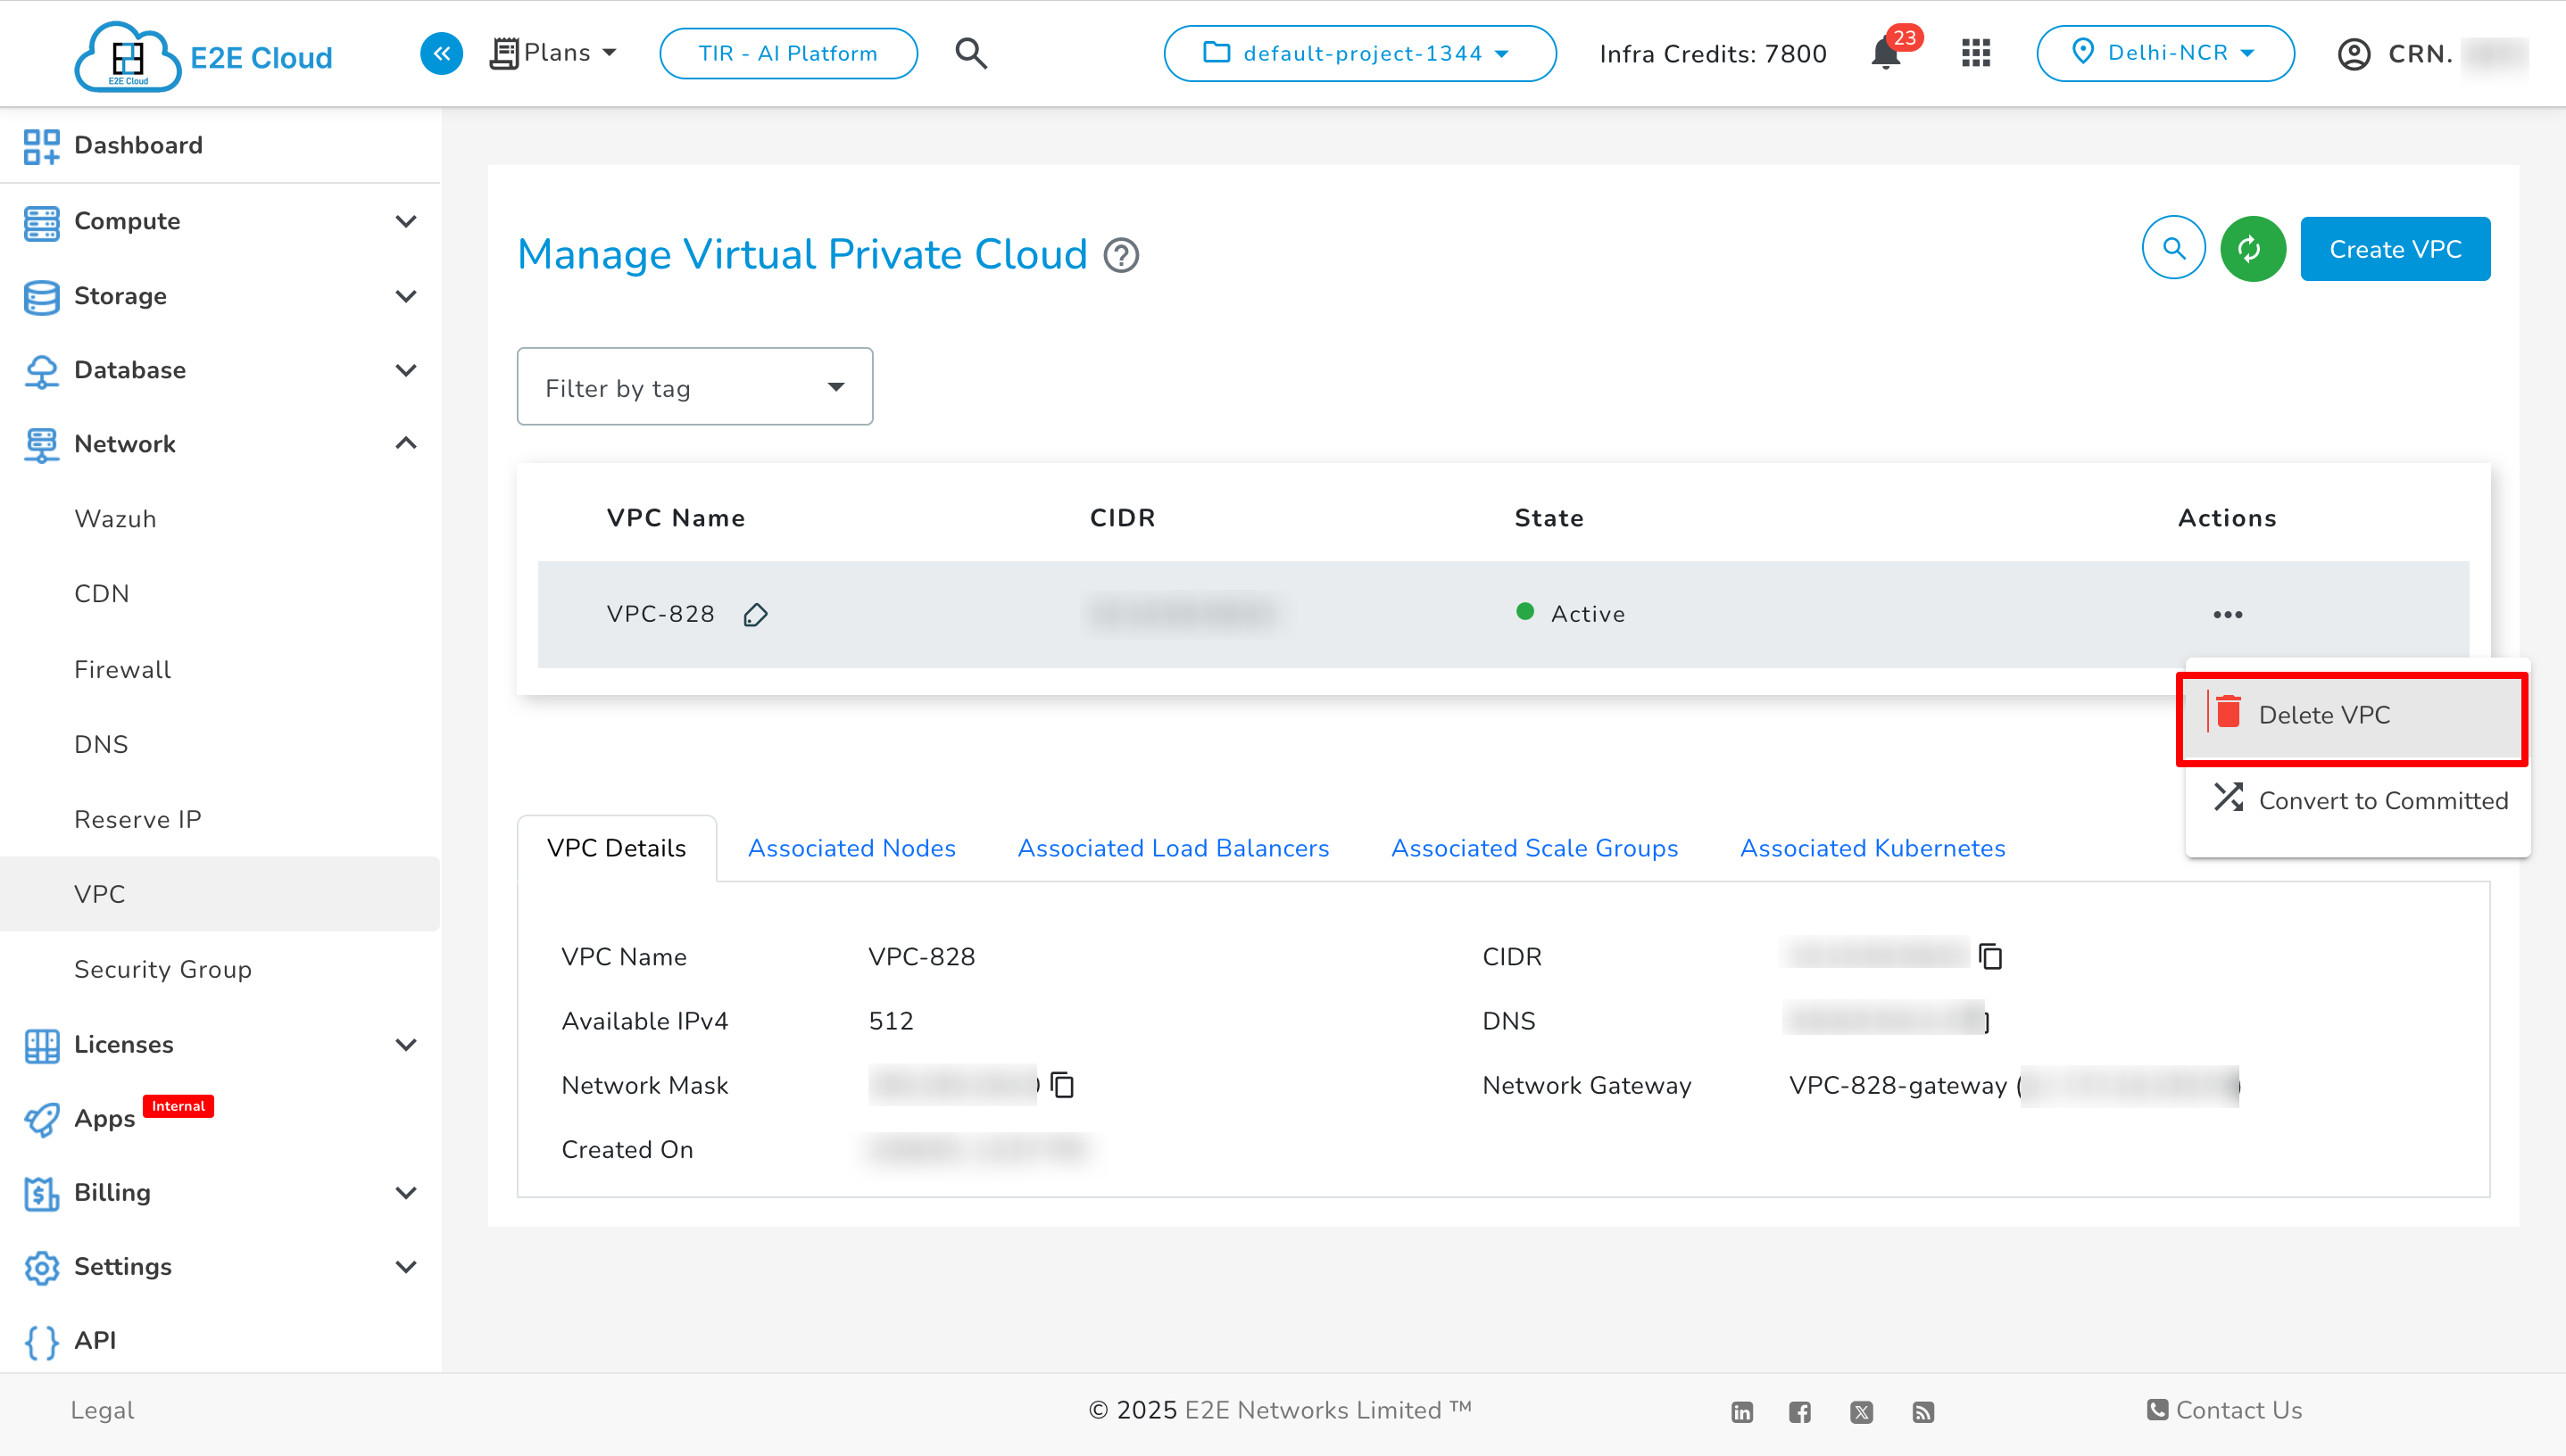
Task: Click the Available IPv4 value 512
Action: coord(891,1021)
